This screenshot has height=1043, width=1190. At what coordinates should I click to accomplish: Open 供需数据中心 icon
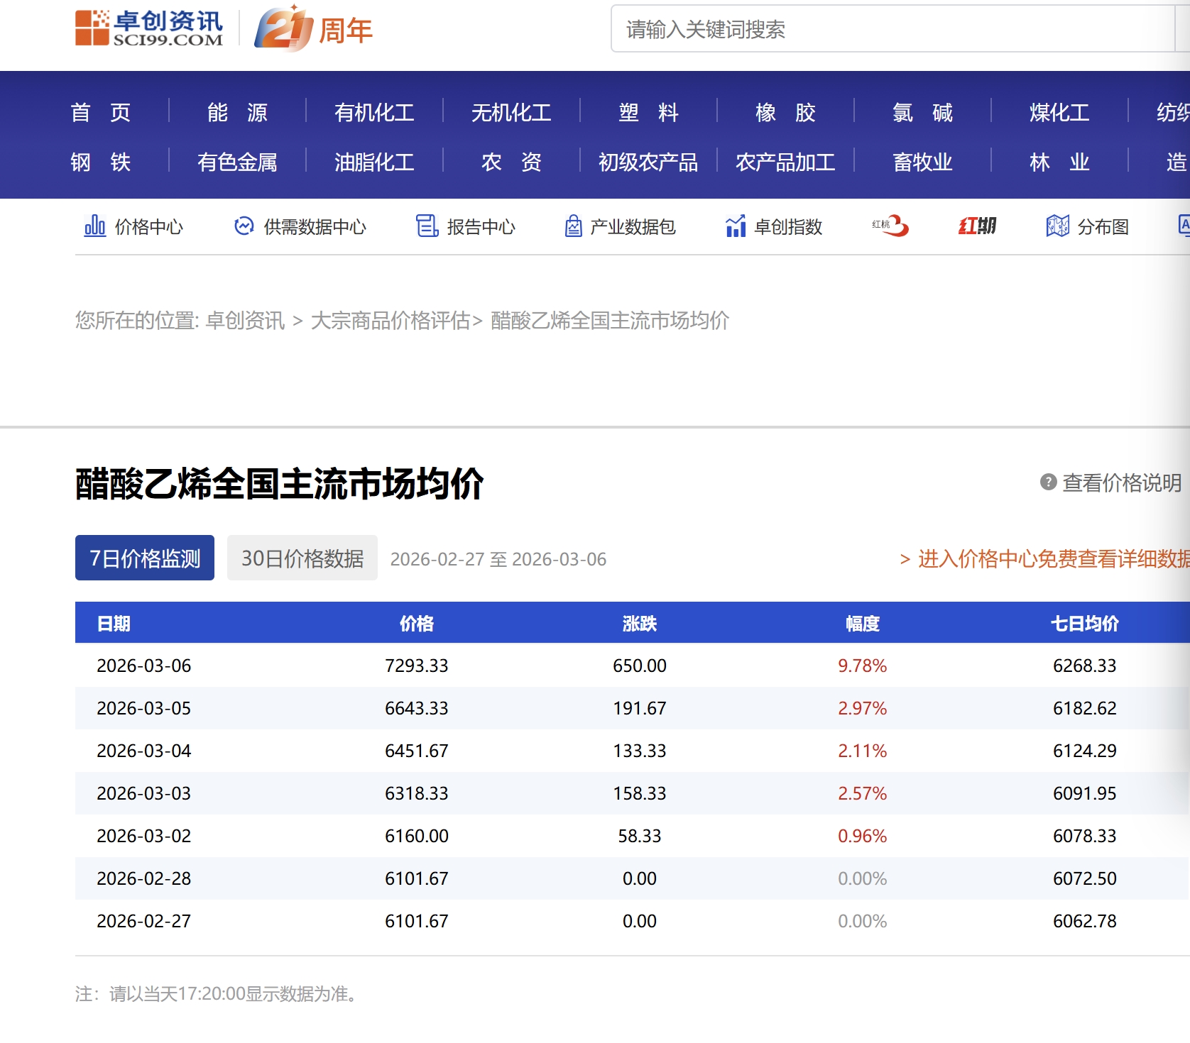pos(244,226)
